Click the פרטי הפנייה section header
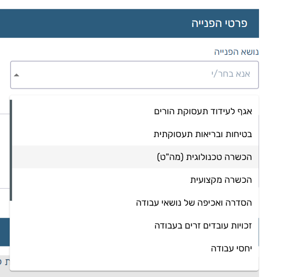The image size is (281, 277). pos(219,23)
